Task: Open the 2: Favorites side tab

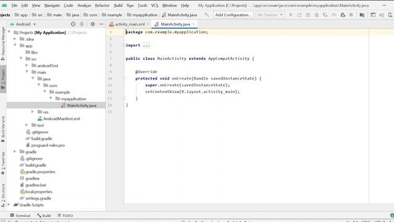Action: [x=3, y=163]
